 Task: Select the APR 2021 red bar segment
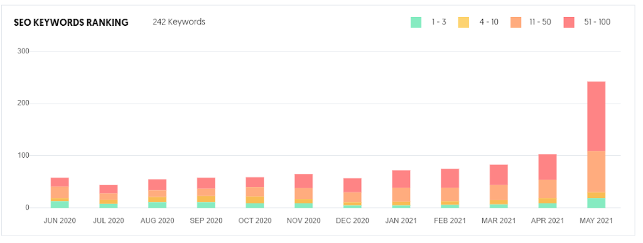coord(548,167)
